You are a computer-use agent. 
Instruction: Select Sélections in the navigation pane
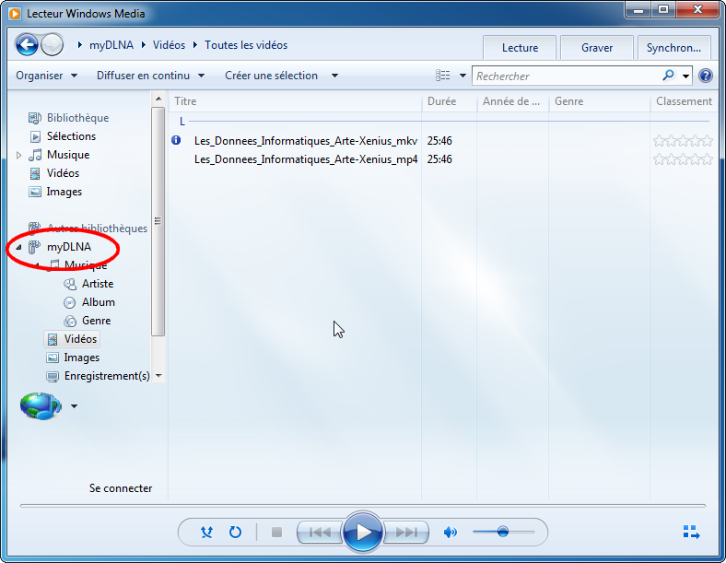[71, 136]
